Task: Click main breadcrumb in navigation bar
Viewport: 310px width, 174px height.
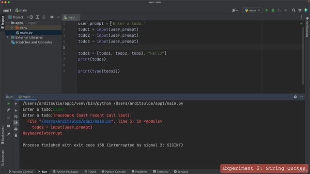Action: 21,10
